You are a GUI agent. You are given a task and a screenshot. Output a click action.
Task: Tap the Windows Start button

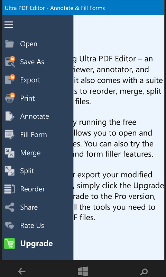[x=83, y=271]
